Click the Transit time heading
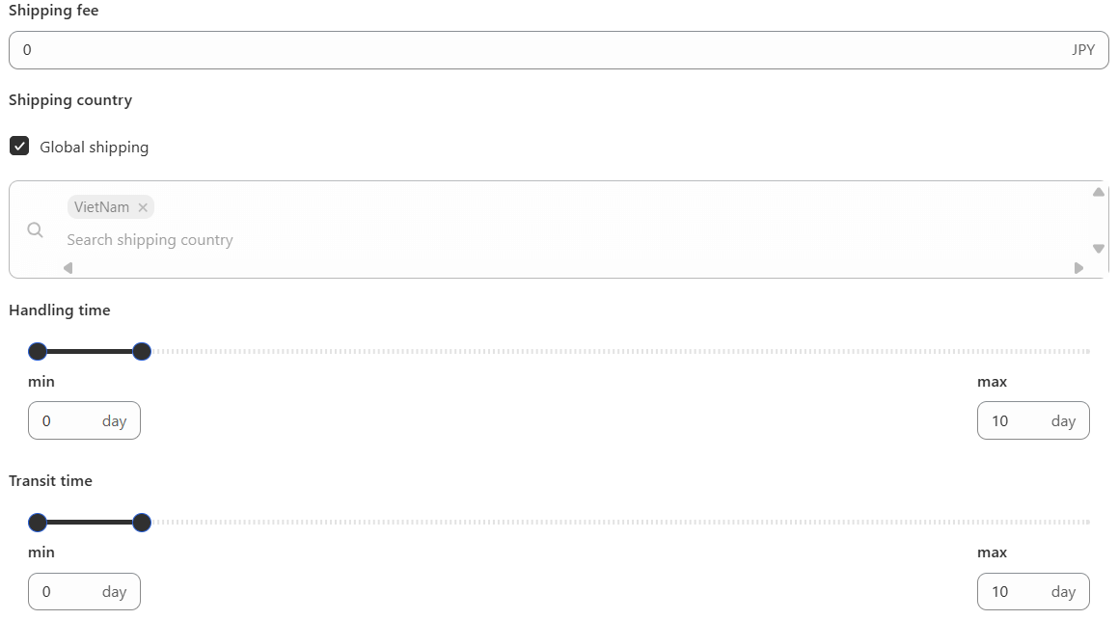The image size is (1118, 620). click(49, 480)
